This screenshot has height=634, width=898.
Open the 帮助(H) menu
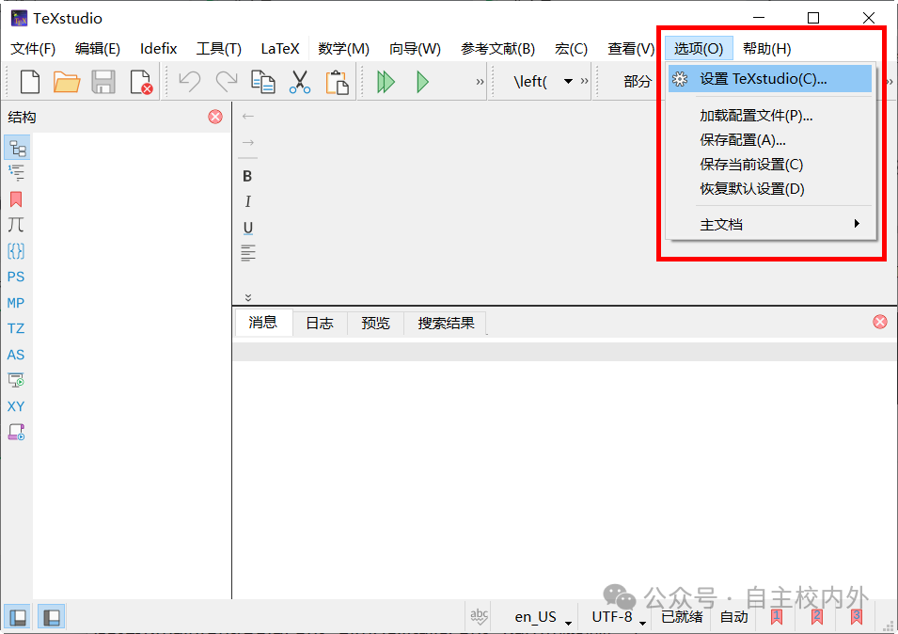pos(767,49)
